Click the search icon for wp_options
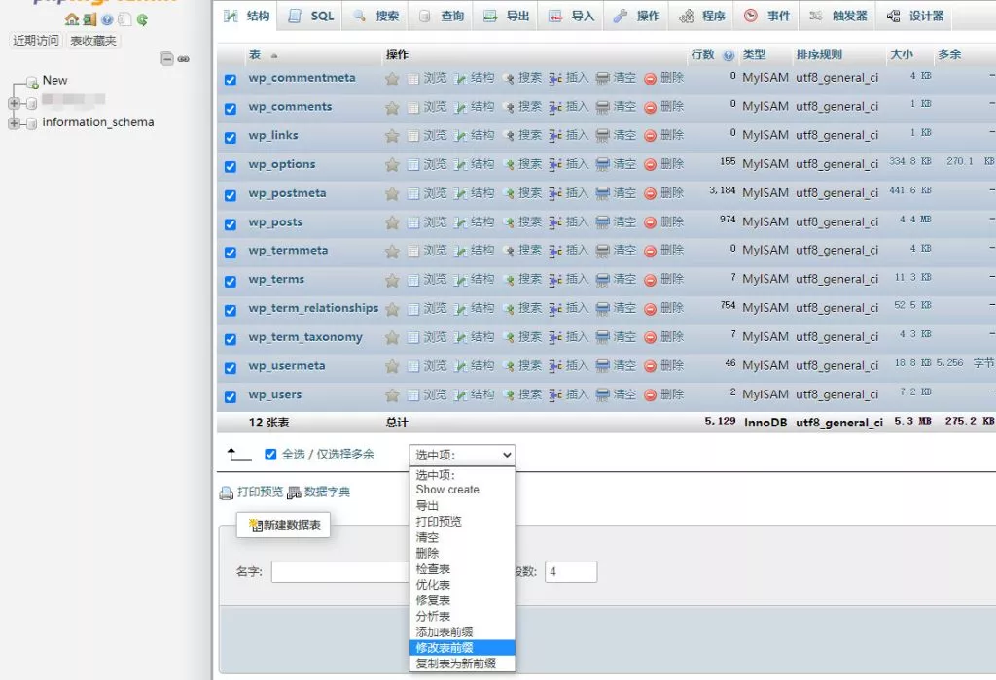The height and width of the screenshot is (680, 996). 508,165
